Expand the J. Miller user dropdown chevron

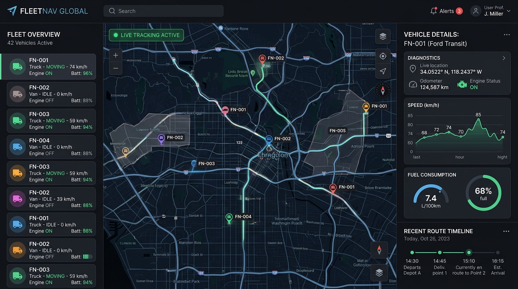pos(509,11)
